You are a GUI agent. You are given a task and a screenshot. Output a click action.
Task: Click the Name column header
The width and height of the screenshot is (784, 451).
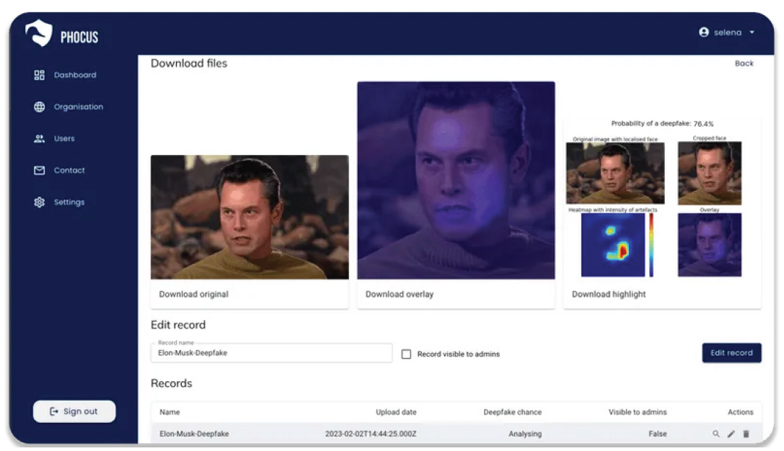tap(169, 412)
